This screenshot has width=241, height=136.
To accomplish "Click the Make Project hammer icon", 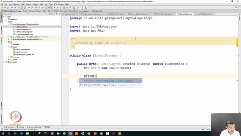I will pyautogui.click(x=43, y=8).
